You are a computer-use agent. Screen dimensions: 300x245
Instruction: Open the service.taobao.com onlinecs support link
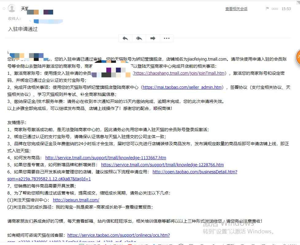coord(119,235)
